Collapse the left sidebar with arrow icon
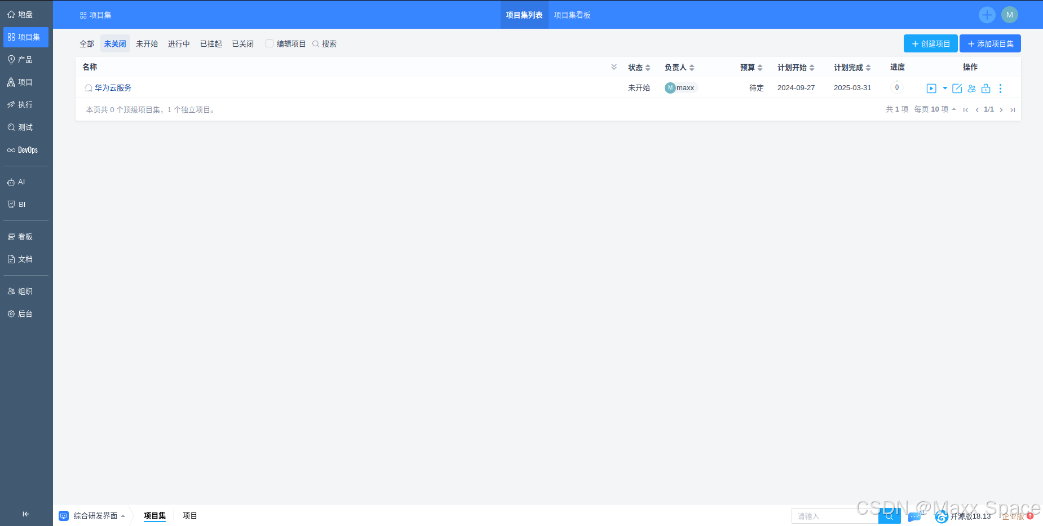The image size is (1043, 526). tap(25, 514)
